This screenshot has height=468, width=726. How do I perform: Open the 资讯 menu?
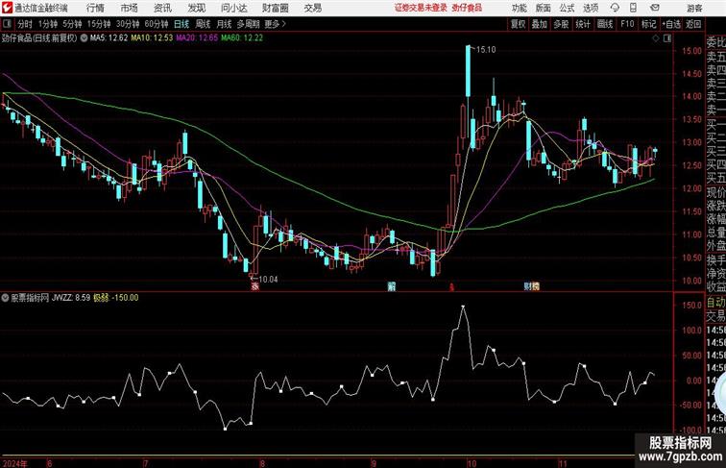pos(162,8)
